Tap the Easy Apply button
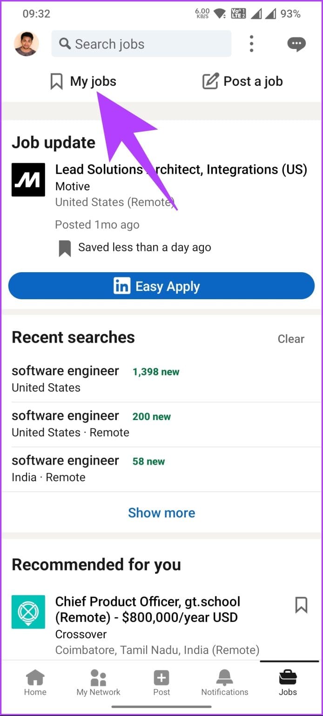This screenshot has width=323, height=716. [161, 286]
